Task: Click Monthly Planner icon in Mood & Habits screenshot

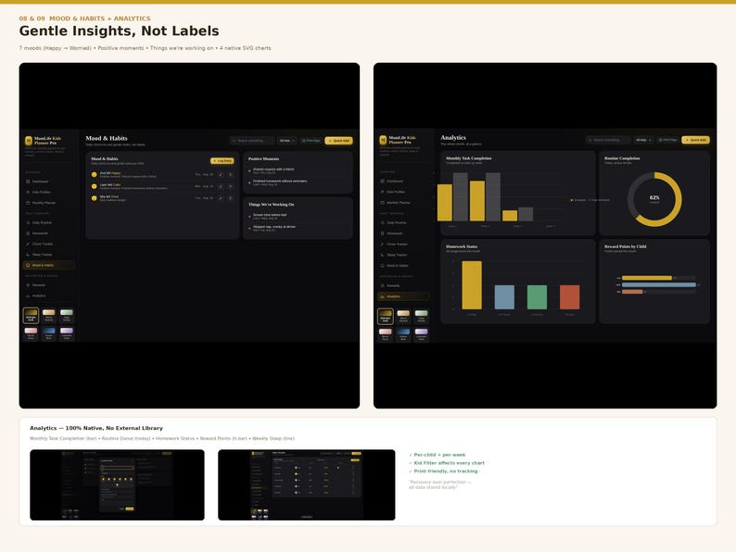Action: [x=28, y=203]
